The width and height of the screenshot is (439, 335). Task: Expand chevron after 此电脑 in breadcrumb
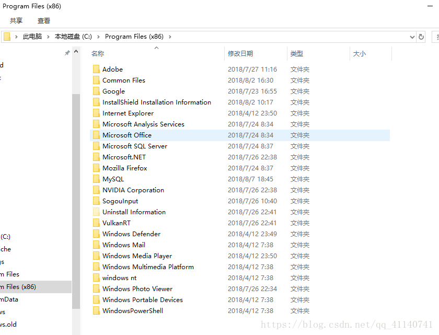pos(49,37)
